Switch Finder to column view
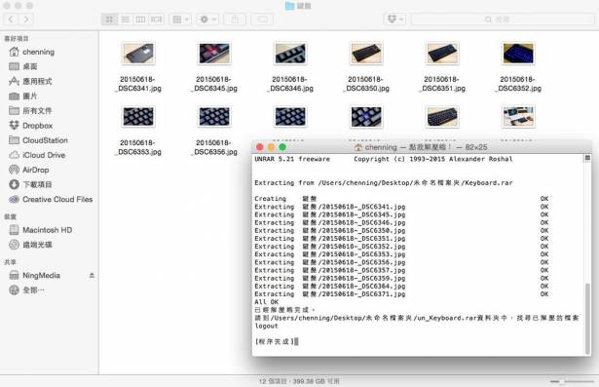This screenshot has width=599, height=387. [x=140, y=19]
